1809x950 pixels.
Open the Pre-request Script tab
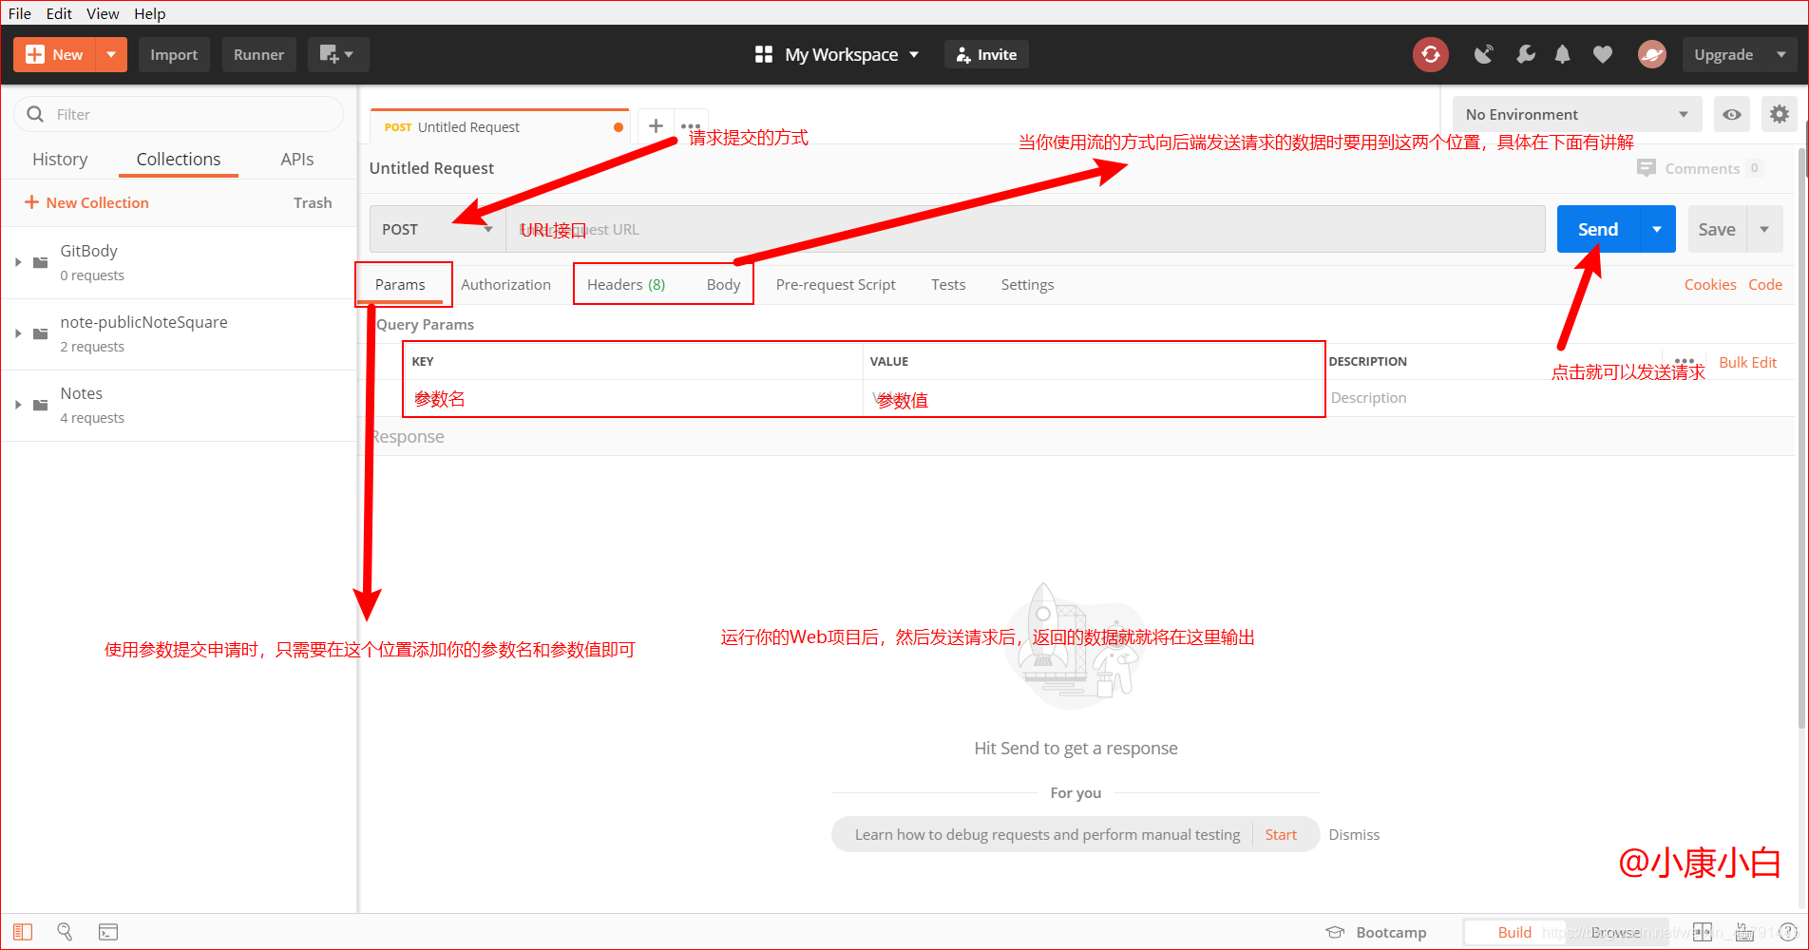tap(836, 284)
